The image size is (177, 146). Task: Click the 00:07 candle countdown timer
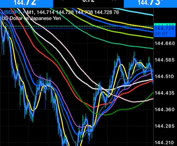tap(161, 34)
